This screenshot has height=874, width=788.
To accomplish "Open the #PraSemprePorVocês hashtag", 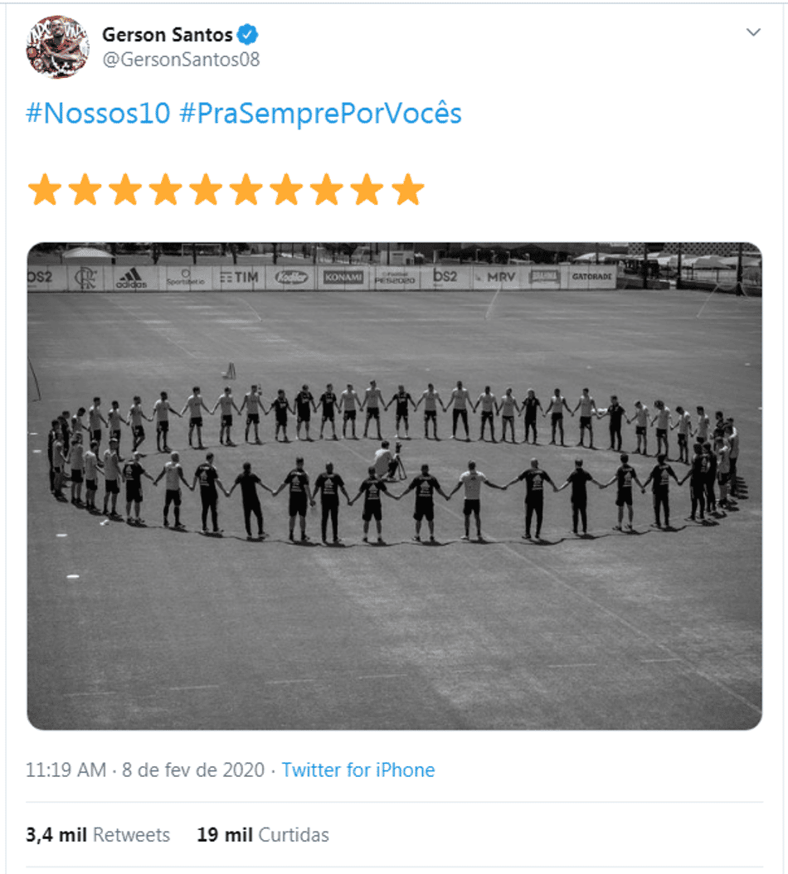I will click(321, 113).
